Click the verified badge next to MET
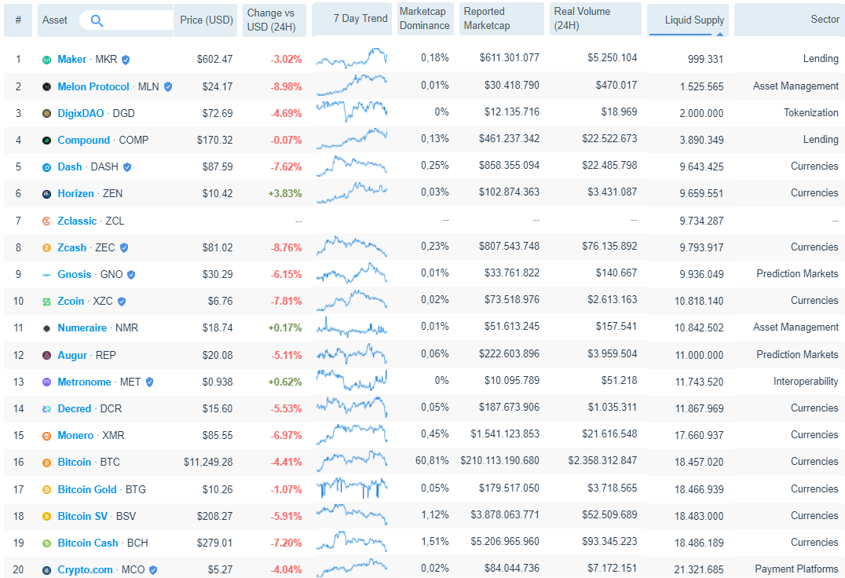The image size is (845, 578). [150, 382]
